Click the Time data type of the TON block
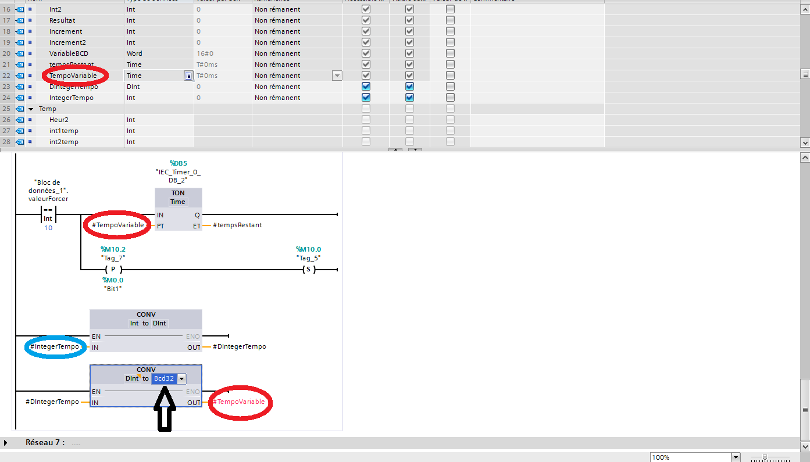Image resolution: width=810 pixels, height=462 pixels. [x=178, y=202]
